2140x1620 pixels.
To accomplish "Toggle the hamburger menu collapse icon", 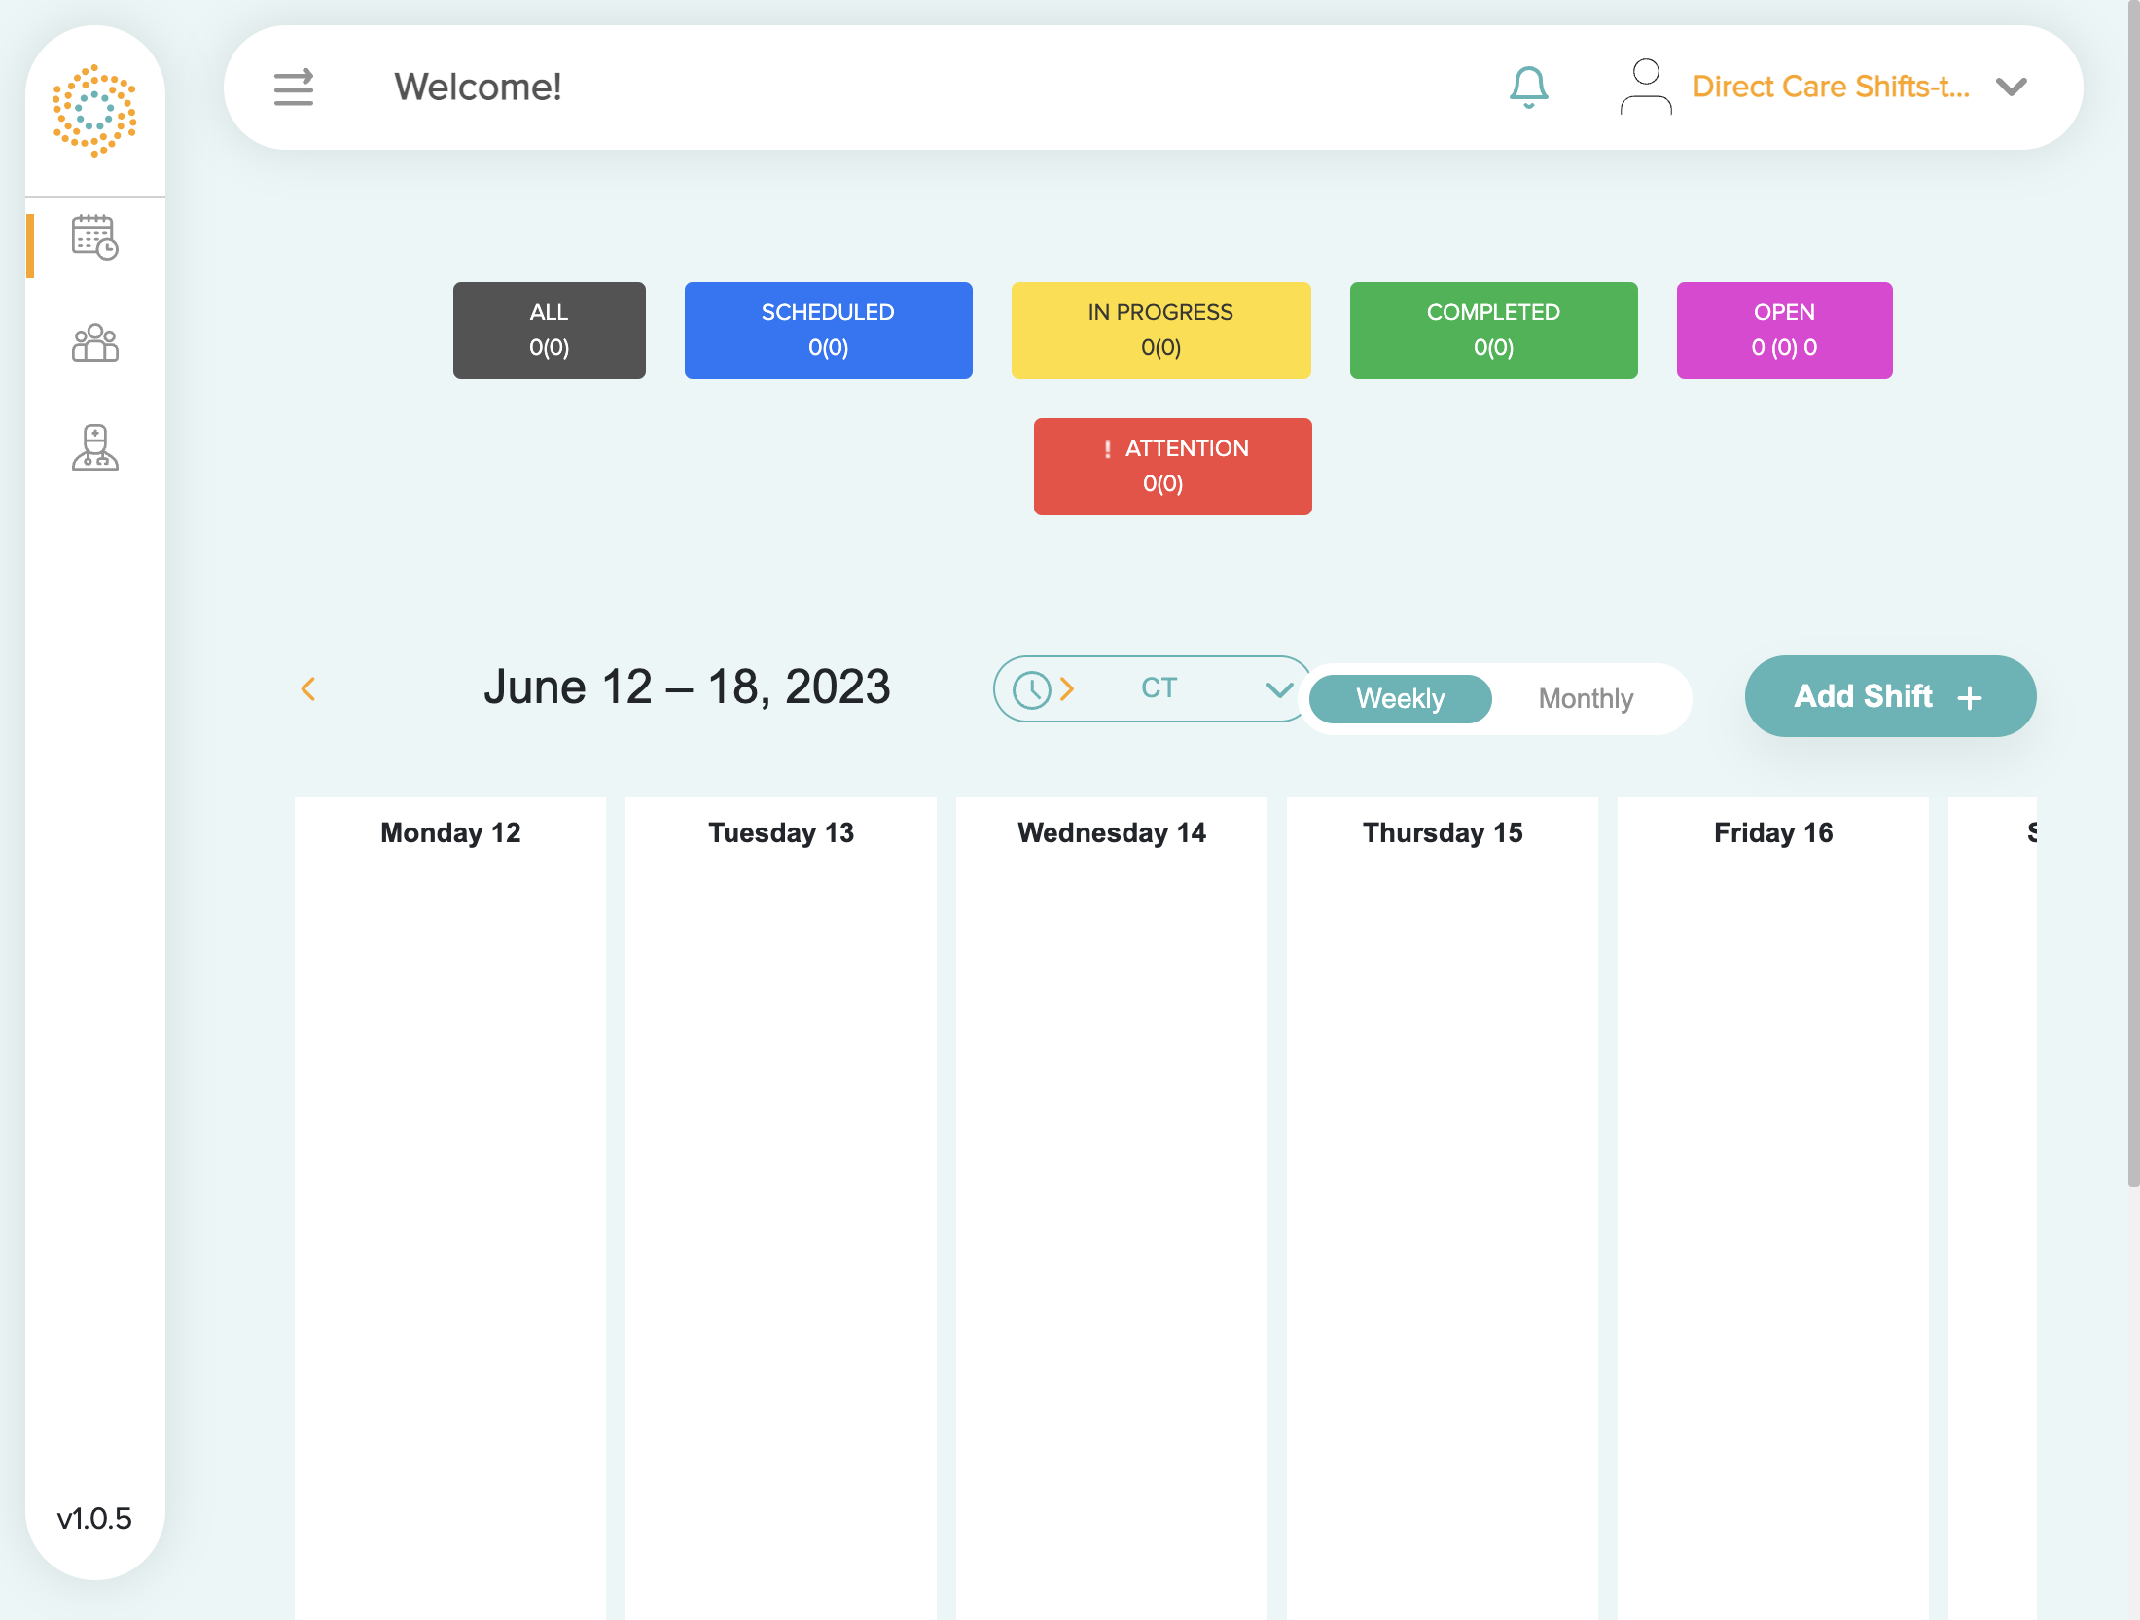I will pos(293,88).
